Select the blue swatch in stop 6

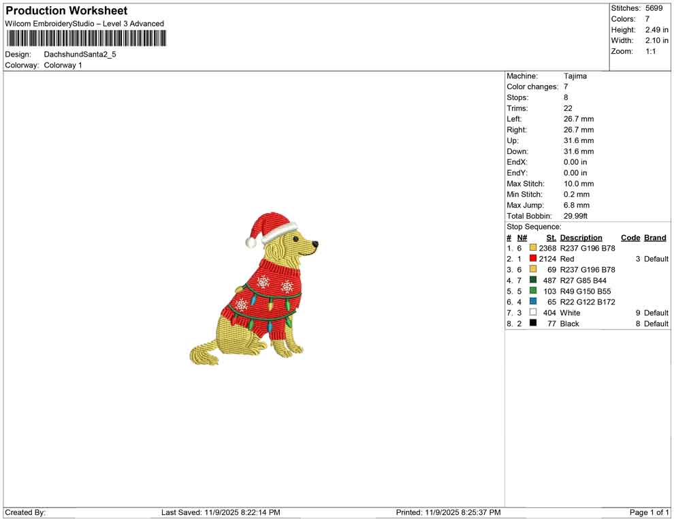pos(533,302)
